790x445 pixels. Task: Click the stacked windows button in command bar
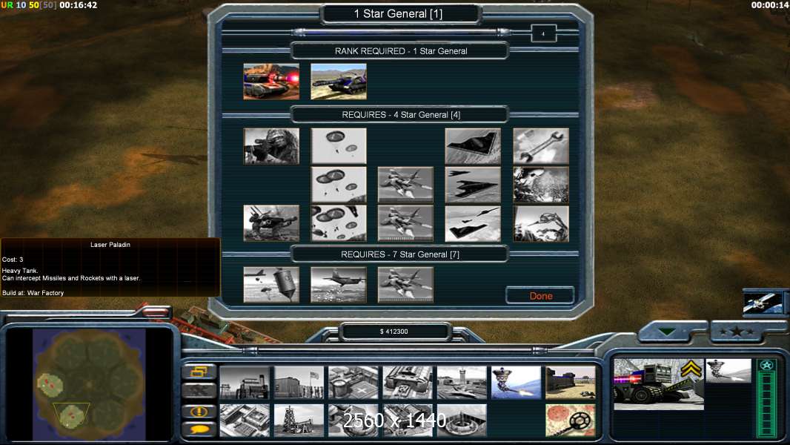coord(199,372)
